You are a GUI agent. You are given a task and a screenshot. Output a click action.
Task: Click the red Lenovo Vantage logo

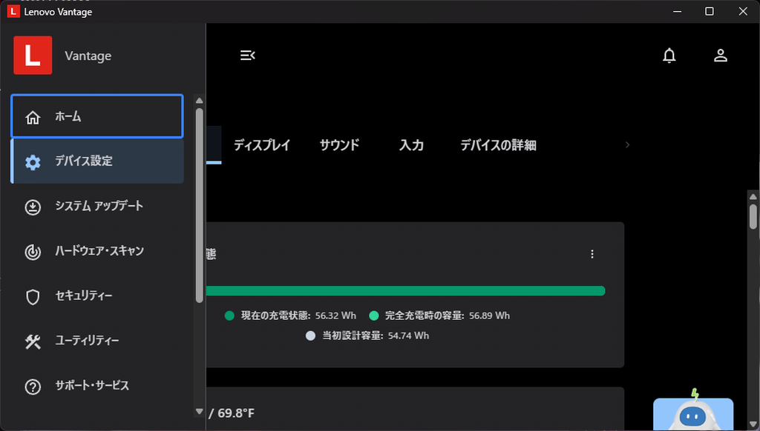33,56
